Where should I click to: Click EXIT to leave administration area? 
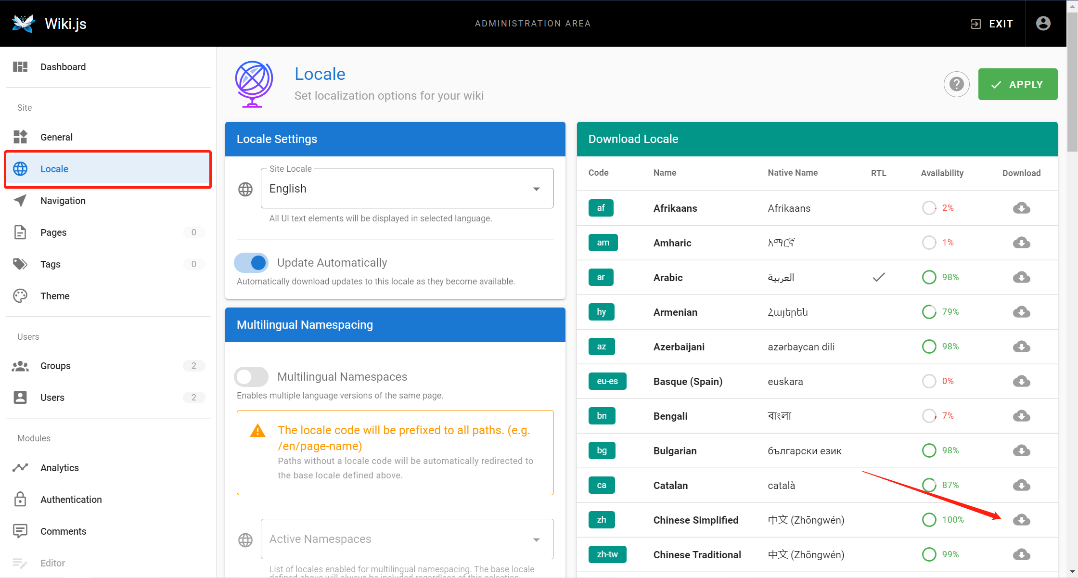(991, 23)
